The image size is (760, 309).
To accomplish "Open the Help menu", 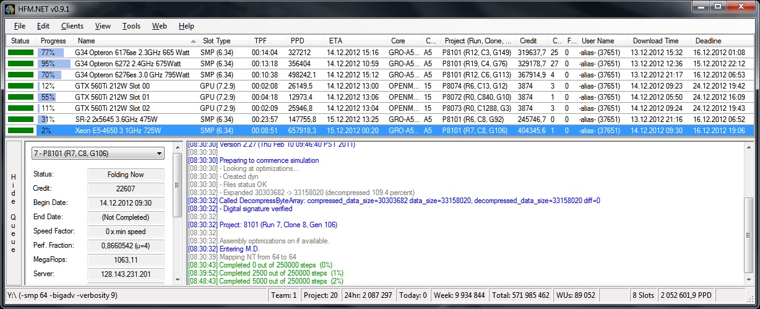I will tap(186, 26).
